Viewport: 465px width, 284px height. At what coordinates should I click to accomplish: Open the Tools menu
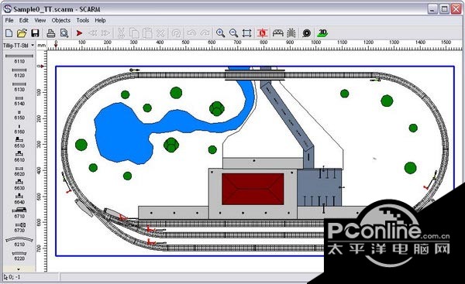point(82,20)
